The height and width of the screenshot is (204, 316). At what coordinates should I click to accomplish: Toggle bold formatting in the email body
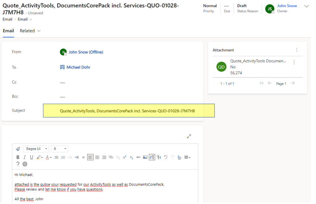(18, 157)
